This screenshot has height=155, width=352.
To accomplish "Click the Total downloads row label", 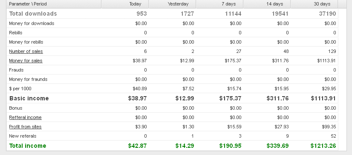I will point(33,14).
